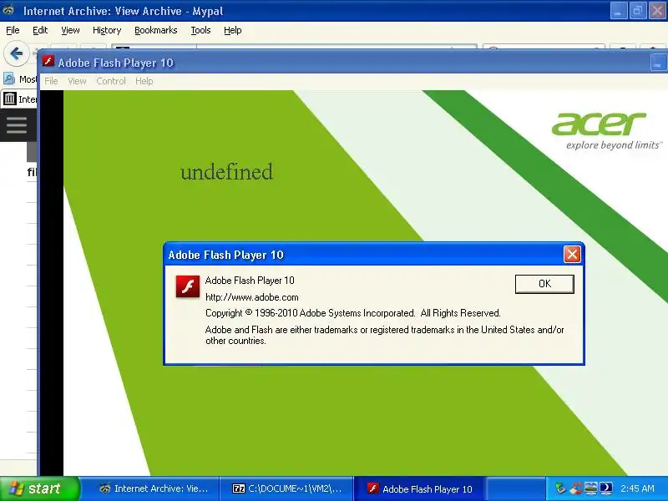The image size is (668, 501).
Task: Open the Bookmarks menu in Mypal
Action: [x=156, y=30]
